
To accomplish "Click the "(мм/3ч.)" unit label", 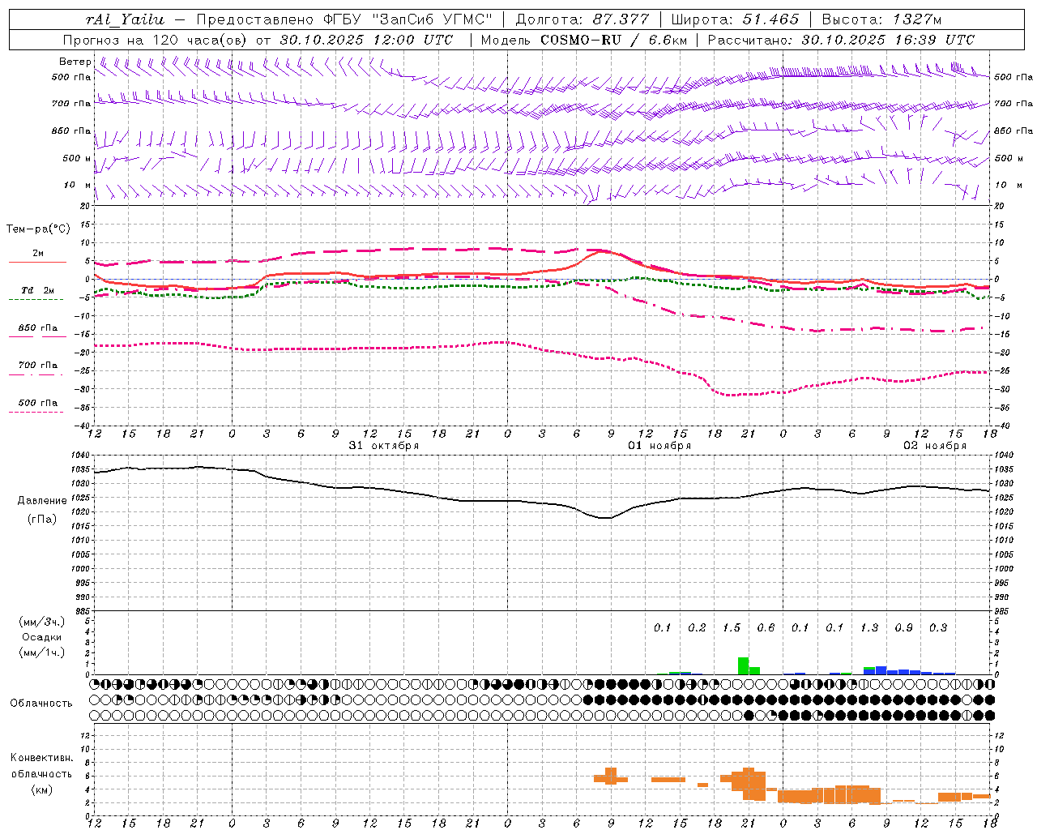I will [41, 622].
